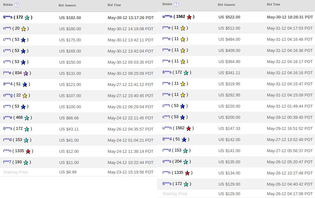Viewport: 315px width, 198px height.
Task: Click the help icon beside the left Bidder header
Action: (17, 4)
